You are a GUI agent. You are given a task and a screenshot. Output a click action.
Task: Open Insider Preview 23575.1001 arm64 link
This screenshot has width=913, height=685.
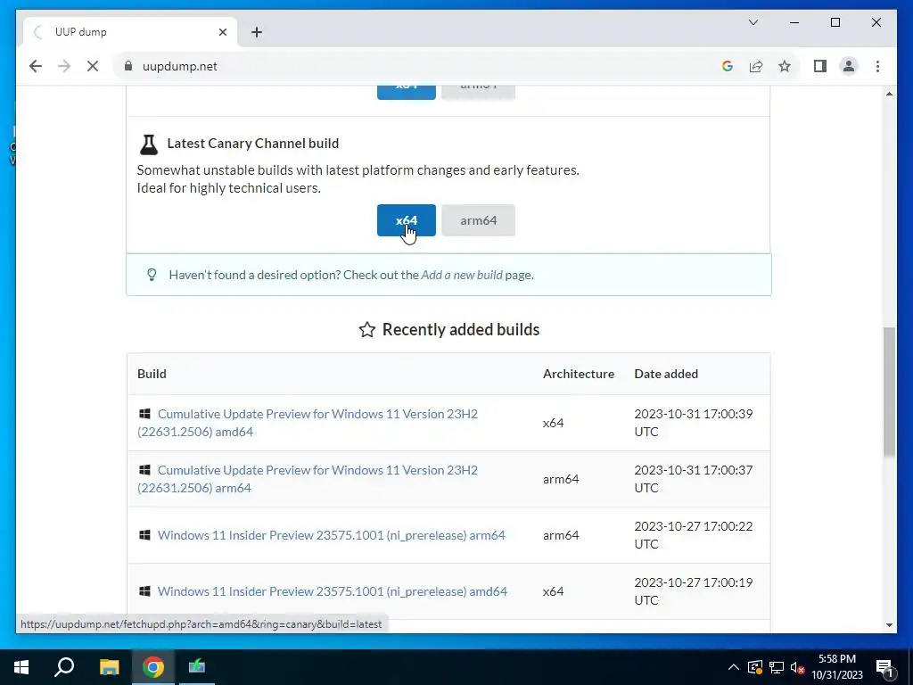[332, 535]
